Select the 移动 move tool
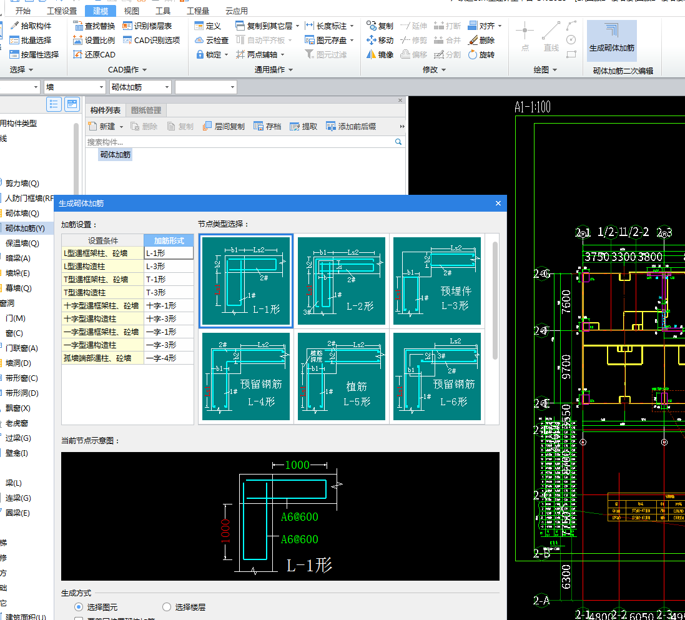The height and width of the screenshot is (620, 685). pyautogui.click(x=380, y=40)
